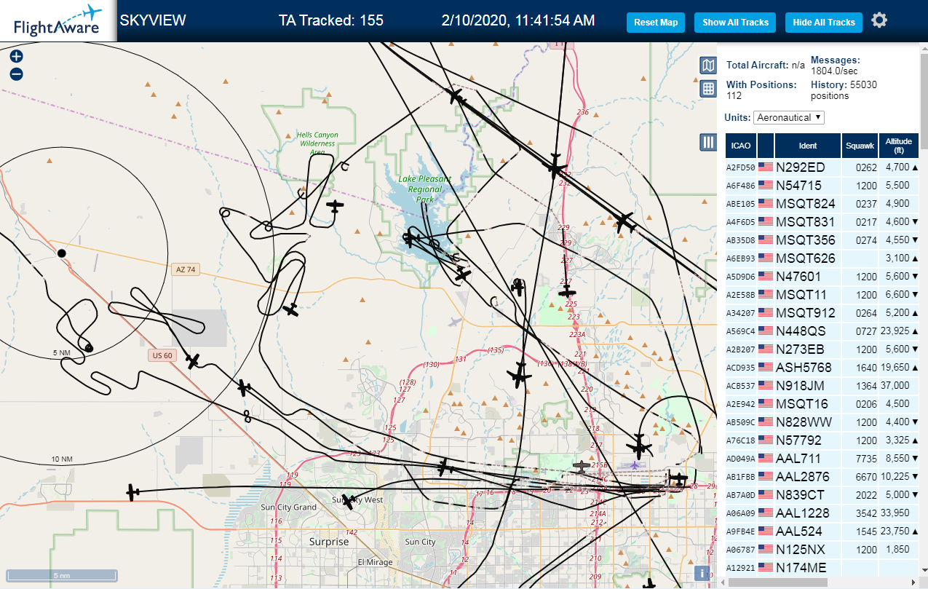Select the N292ED aircraft row

click(x=822, y=167)
